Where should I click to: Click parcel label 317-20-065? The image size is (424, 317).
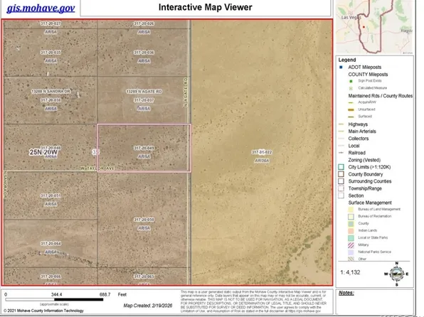point(144,276)
